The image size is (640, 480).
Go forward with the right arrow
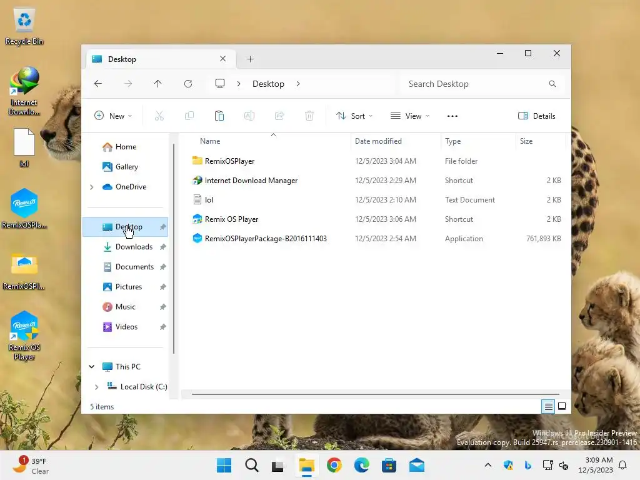128,84
